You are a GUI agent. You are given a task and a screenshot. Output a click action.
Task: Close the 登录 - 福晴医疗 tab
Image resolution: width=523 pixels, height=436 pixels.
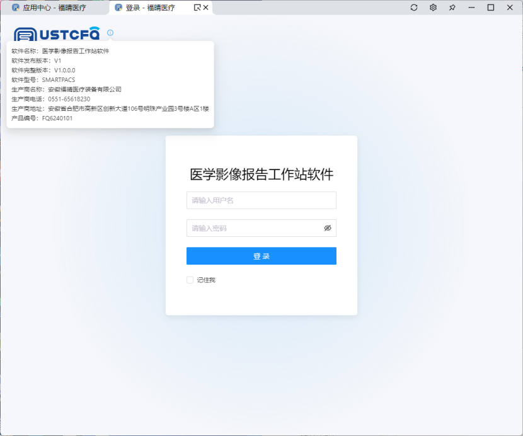(205, 8)
